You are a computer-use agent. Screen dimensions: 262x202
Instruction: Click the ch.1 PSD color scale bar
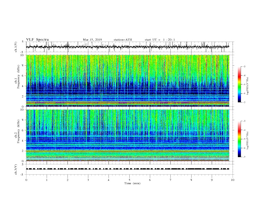click(240, 84)
